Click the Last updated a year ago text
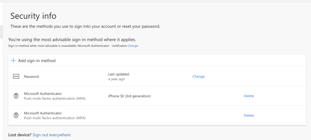311x140 pixels. tap(119, 77)
